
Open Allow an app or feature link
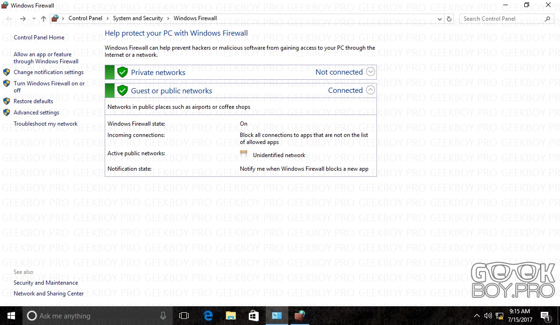[46, 58]
